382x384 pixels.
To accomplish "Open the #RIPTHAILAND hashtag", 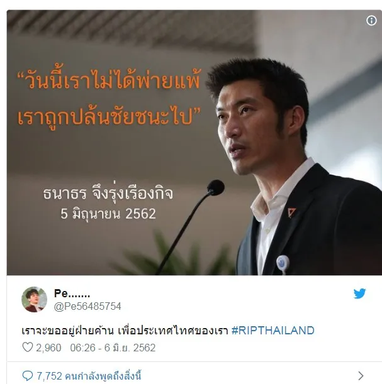I will point(272,331).
